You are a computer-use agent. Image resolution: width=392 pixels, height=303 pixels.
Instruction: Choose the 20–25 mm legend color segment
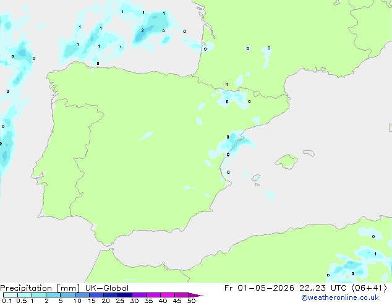(111, 295)
